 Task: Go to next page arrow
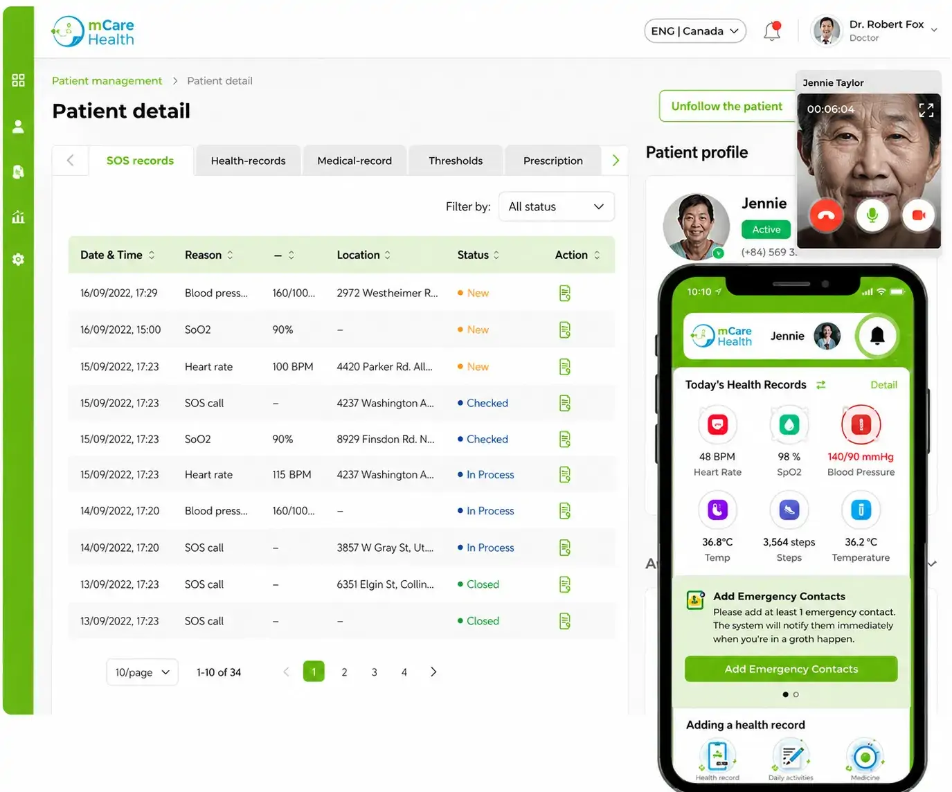433,672
